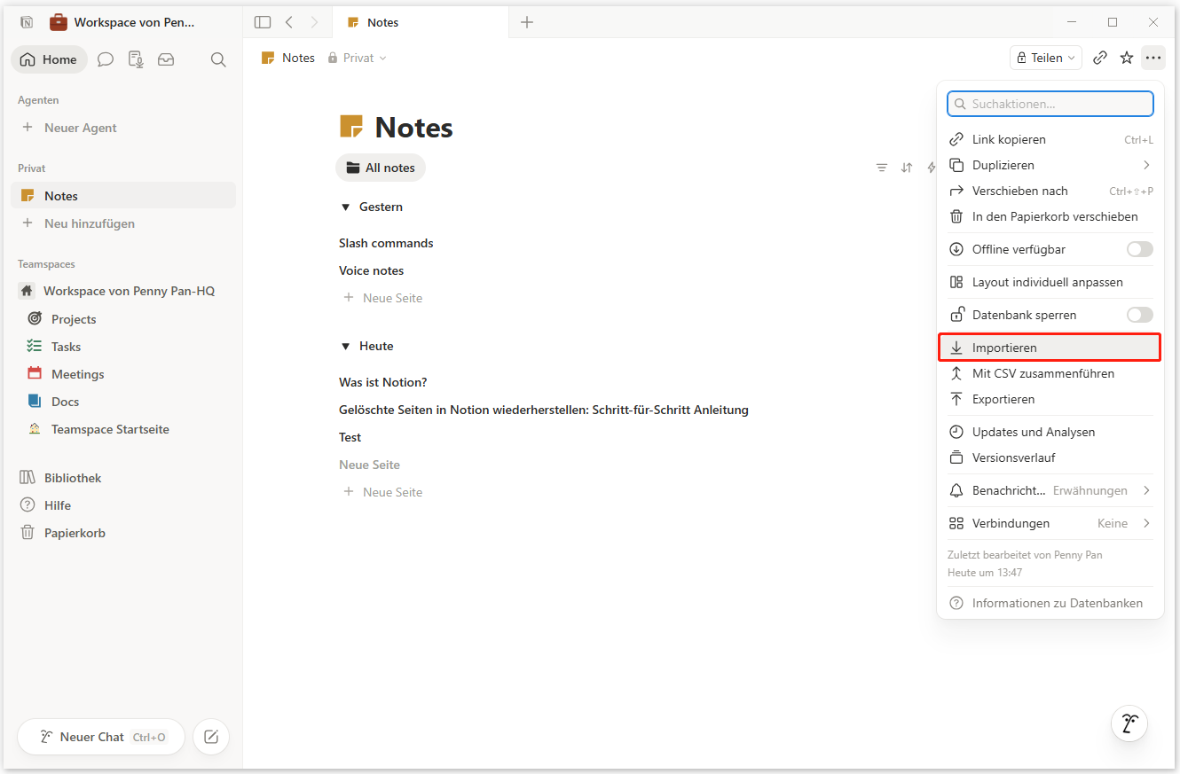Open the Workspace von Pen... switcher

click(122, 22)
